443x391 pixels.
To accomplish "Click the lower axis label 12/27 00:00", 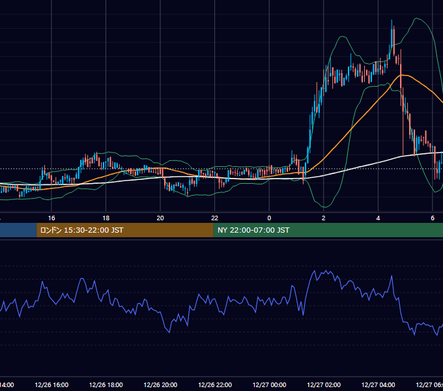I will pyautogui.click(x=269, y=384).
